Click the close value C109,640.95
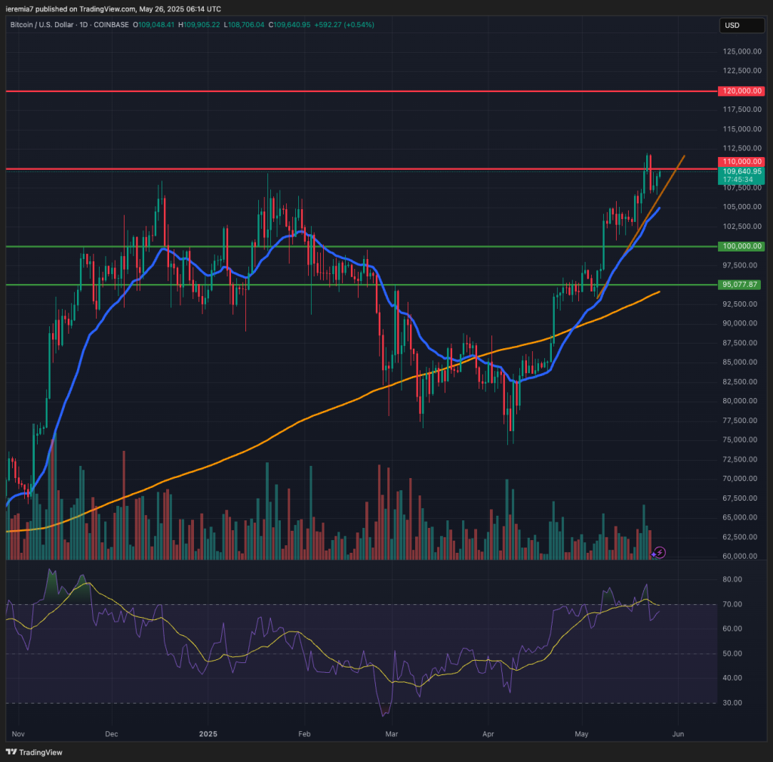The image size is (773, 762). (x=289, y=25)
